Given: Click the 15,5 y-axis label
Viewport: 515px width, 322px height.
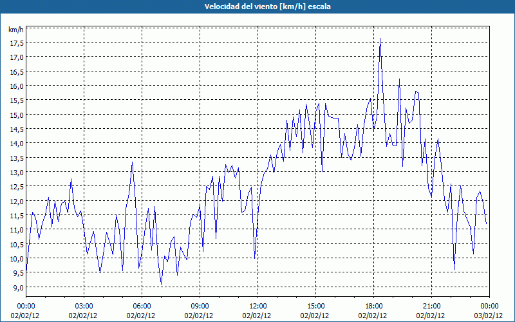Looking at the screenshot, I should pos(17,100).
